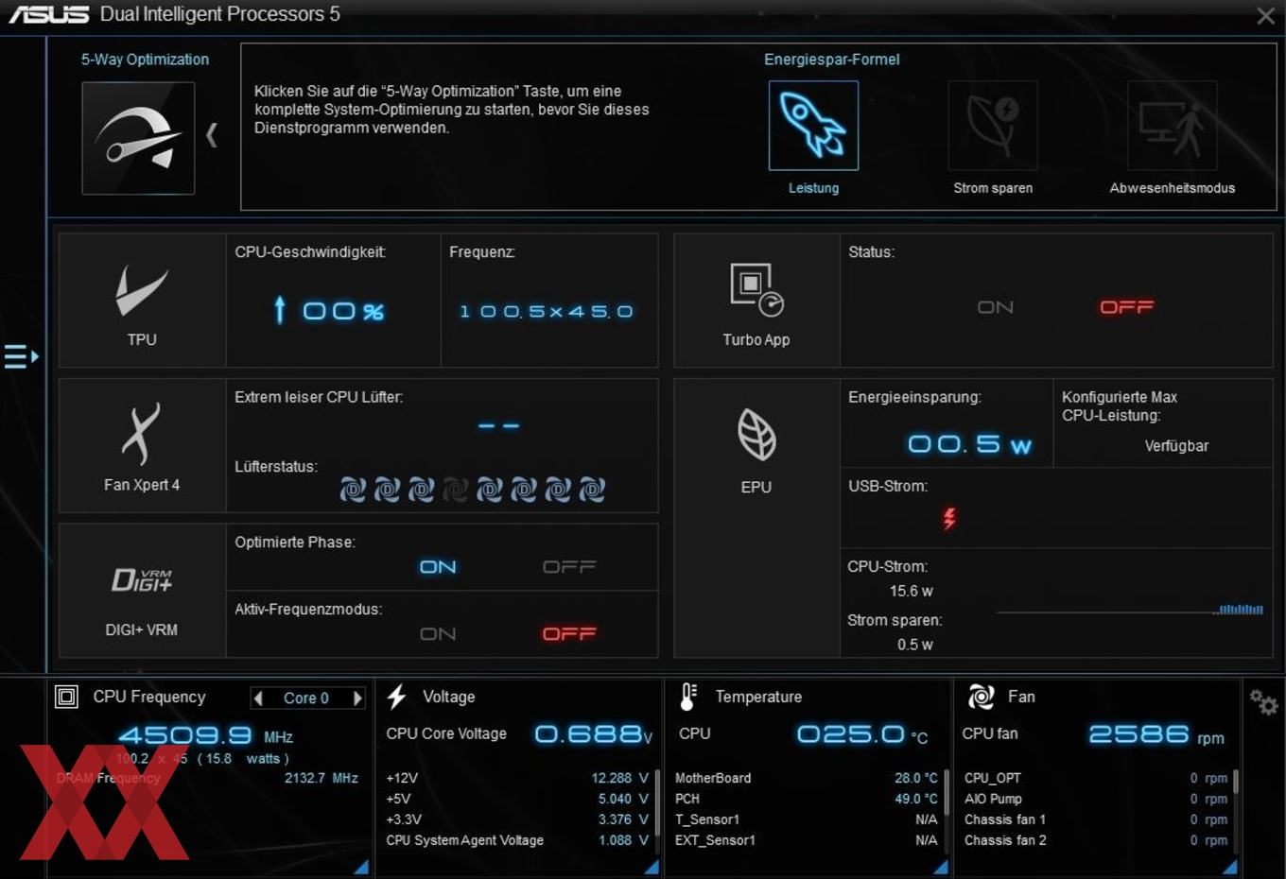Click the Temperature thermometer icon
Viewport: 1286px width, 879px height.
point(688,697)
